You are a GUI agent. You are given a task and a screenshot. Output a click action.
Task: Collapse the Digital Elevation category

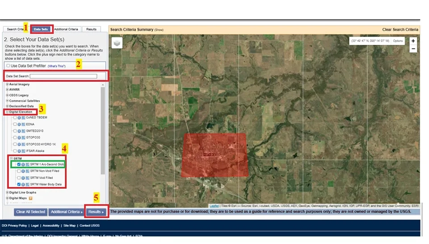pyautogui.click(x=8, y=112)
